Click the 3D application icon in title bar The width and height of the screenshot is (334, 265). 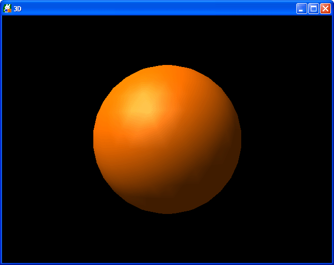(7, 8)
